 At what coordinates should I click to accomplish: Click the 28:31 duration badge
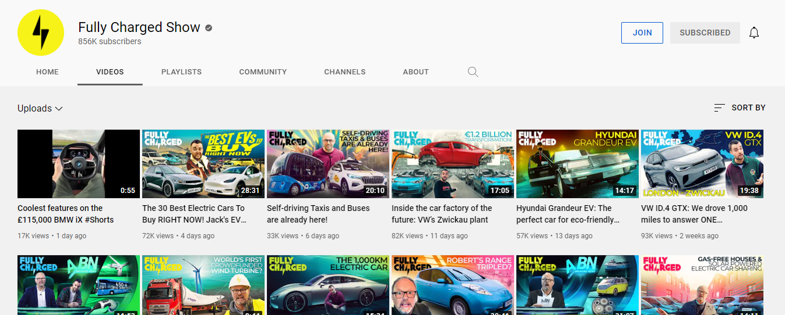(x=251, y=190)
